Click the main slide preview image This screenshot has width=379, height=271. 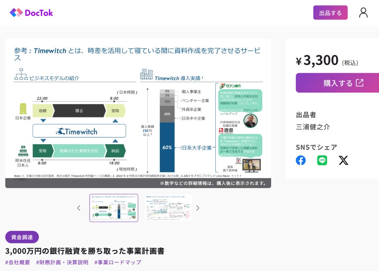(x=138, y=113)
